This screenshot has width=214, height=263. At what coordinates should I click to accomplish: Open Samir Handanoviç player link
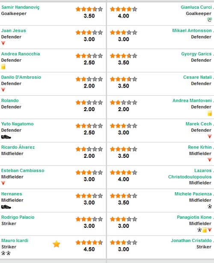[21, 7]
